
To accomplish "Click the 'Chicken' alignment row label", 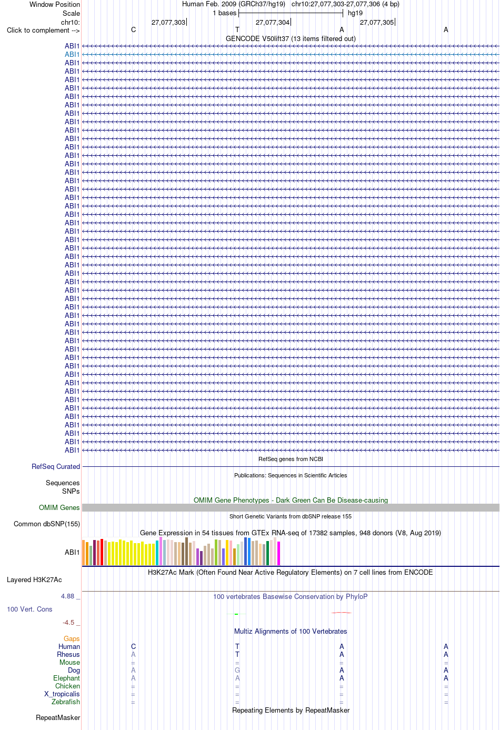I will point(67,686).
